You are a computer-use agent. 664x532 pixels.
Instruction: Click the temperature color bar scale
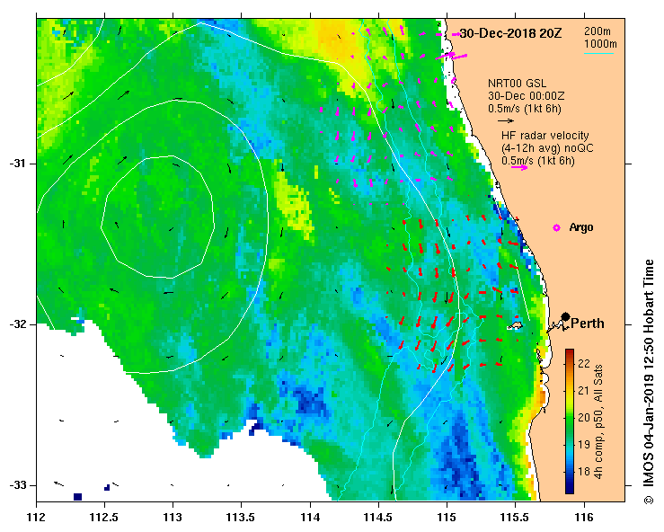tap(570, 421)
